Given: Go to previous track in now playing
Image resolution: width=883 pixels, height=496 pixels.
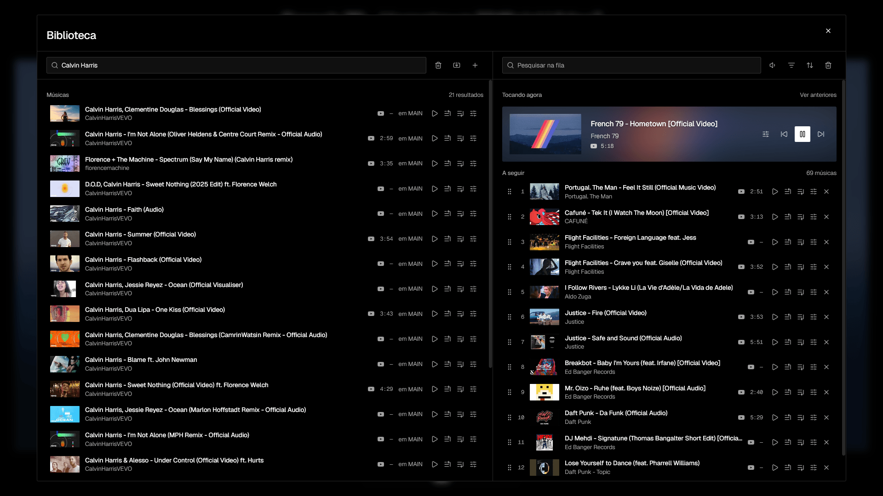Looking at the screenshot, I should click(784, 134).
